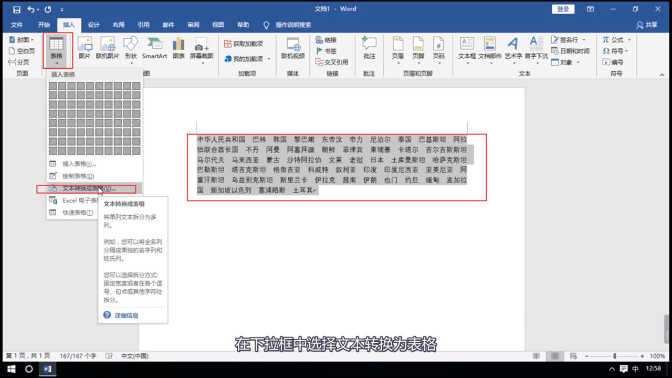The image size is (672, 378).
Task: Open the Page Number (页码) menu
Action: click(438, 50)
